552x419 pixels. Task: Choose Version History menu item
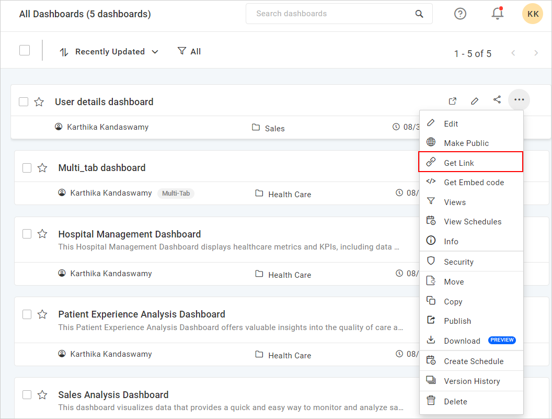tap(471, 381)
